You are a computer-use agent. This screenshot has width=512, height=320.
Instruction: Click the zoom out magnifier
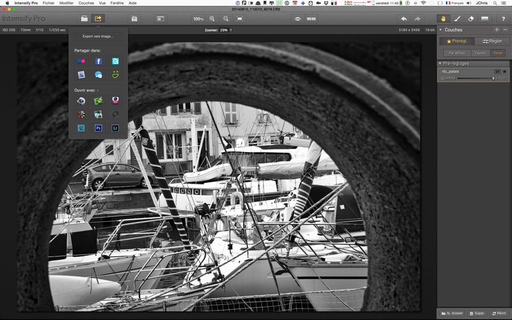(226, 19)
